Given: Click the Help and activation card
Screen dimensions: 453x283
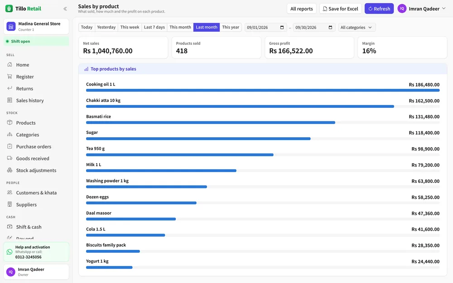Looking at the screenshot, I should [36, 252].
